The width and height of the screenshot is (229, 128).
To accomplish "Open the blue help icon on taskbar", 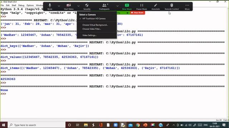I will pos(161,125).
